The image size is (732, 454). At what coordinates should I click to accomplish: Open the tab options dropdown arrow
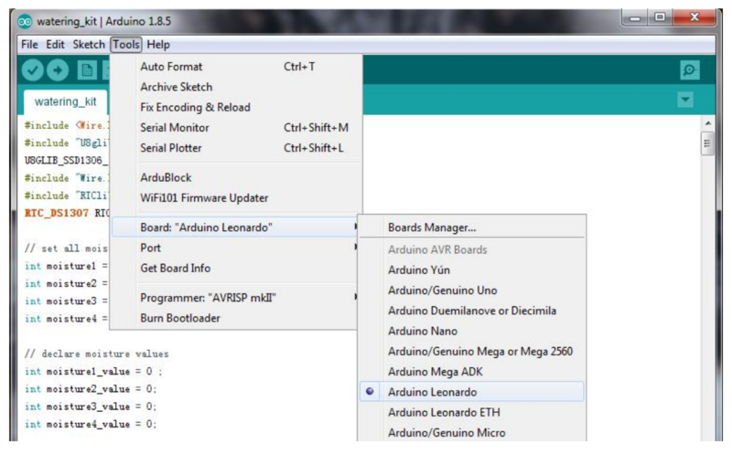pyautogui.click(x=685, y=100)
